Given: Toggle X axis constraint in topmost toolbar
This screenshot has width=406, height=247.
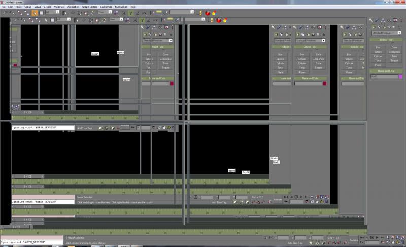Looking at the screenshot, I should click(x=124, y=13).
